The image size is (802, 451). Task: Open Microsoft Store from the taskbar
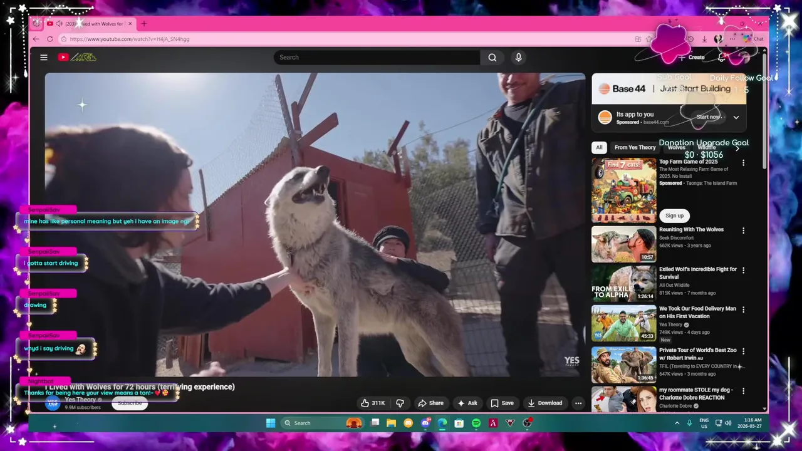tap(459, 423)
